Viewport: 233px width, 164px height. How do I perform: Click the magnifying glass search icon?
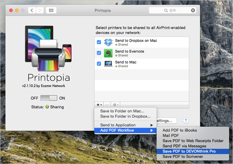166,10
